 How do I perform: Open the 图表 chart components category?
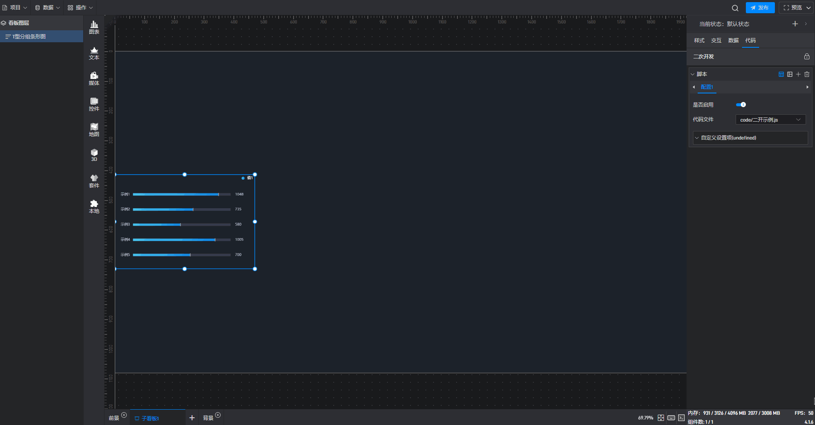(94, 28)
